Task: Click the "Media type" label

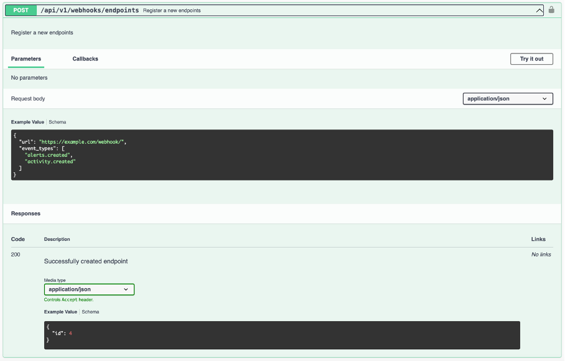Action: [x=55, y=280]
